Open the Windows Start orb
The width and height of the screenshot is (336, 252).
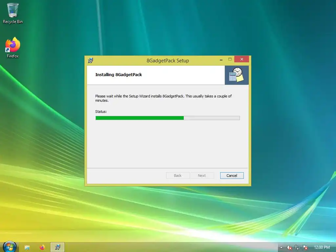coord(10,247)
